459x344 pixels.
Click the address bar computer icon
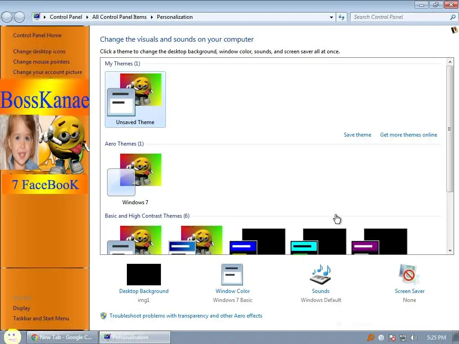(37, 17)
